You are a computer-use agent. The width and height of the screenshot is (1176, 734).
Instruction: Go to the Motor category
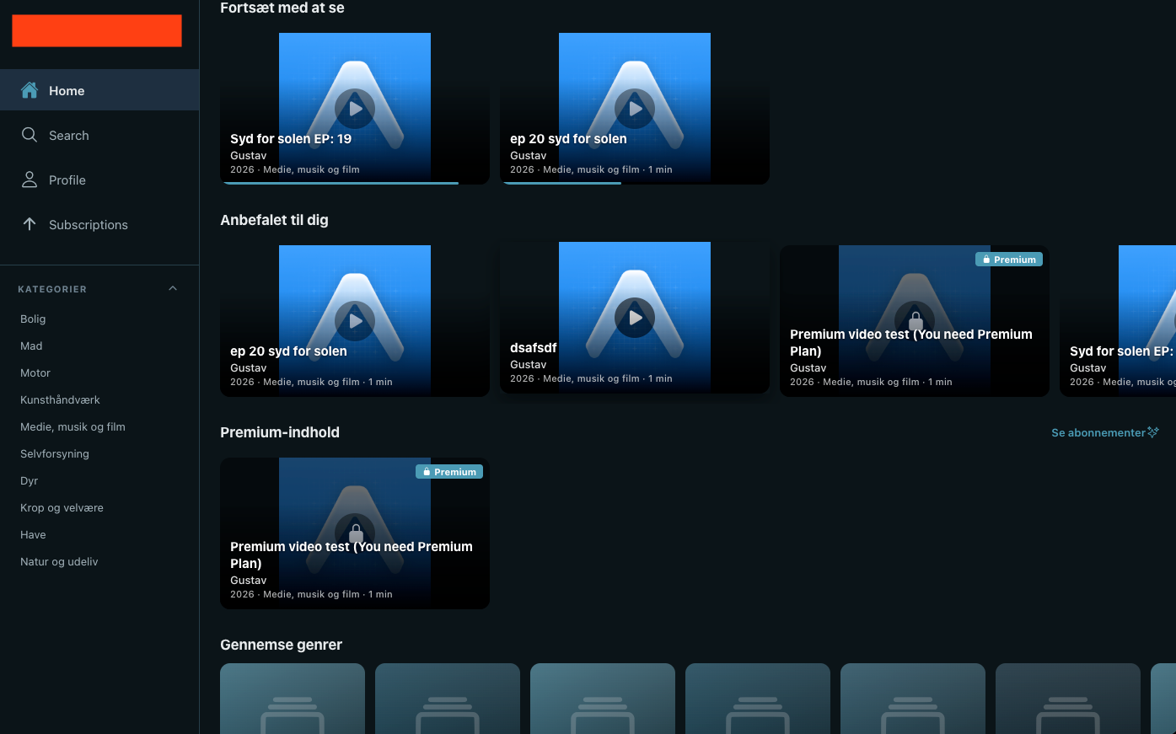[x=35, y=372]
